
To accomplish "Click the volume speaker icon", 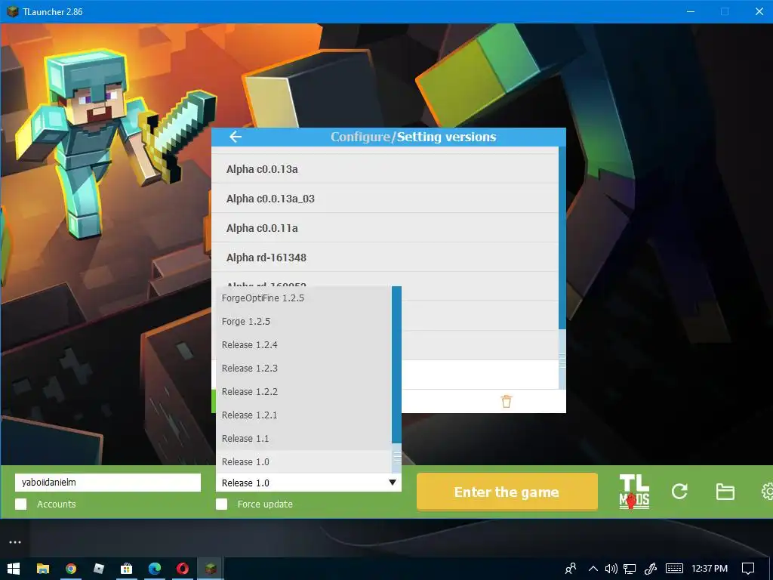I will tap(611, 569).
